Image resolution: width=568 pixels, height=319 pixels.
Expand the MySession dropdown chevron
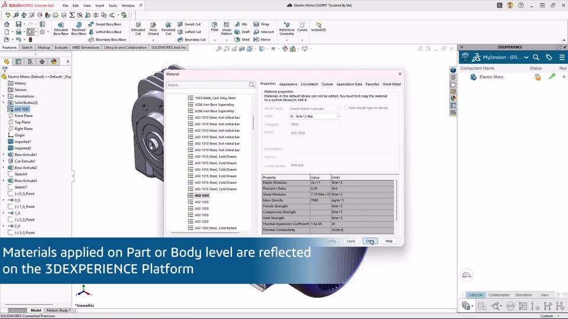(x=526, y=57)
